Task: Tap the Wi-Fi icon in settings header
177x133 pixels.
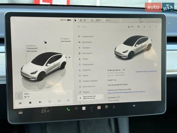Action: [156, 27]
